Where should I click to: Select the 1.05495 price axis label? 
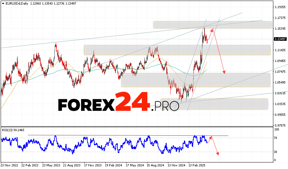280,83
